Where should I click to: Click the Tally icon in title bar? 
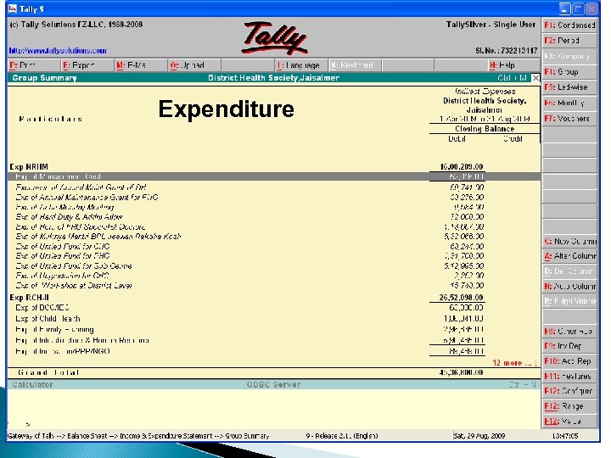(13, 8)
